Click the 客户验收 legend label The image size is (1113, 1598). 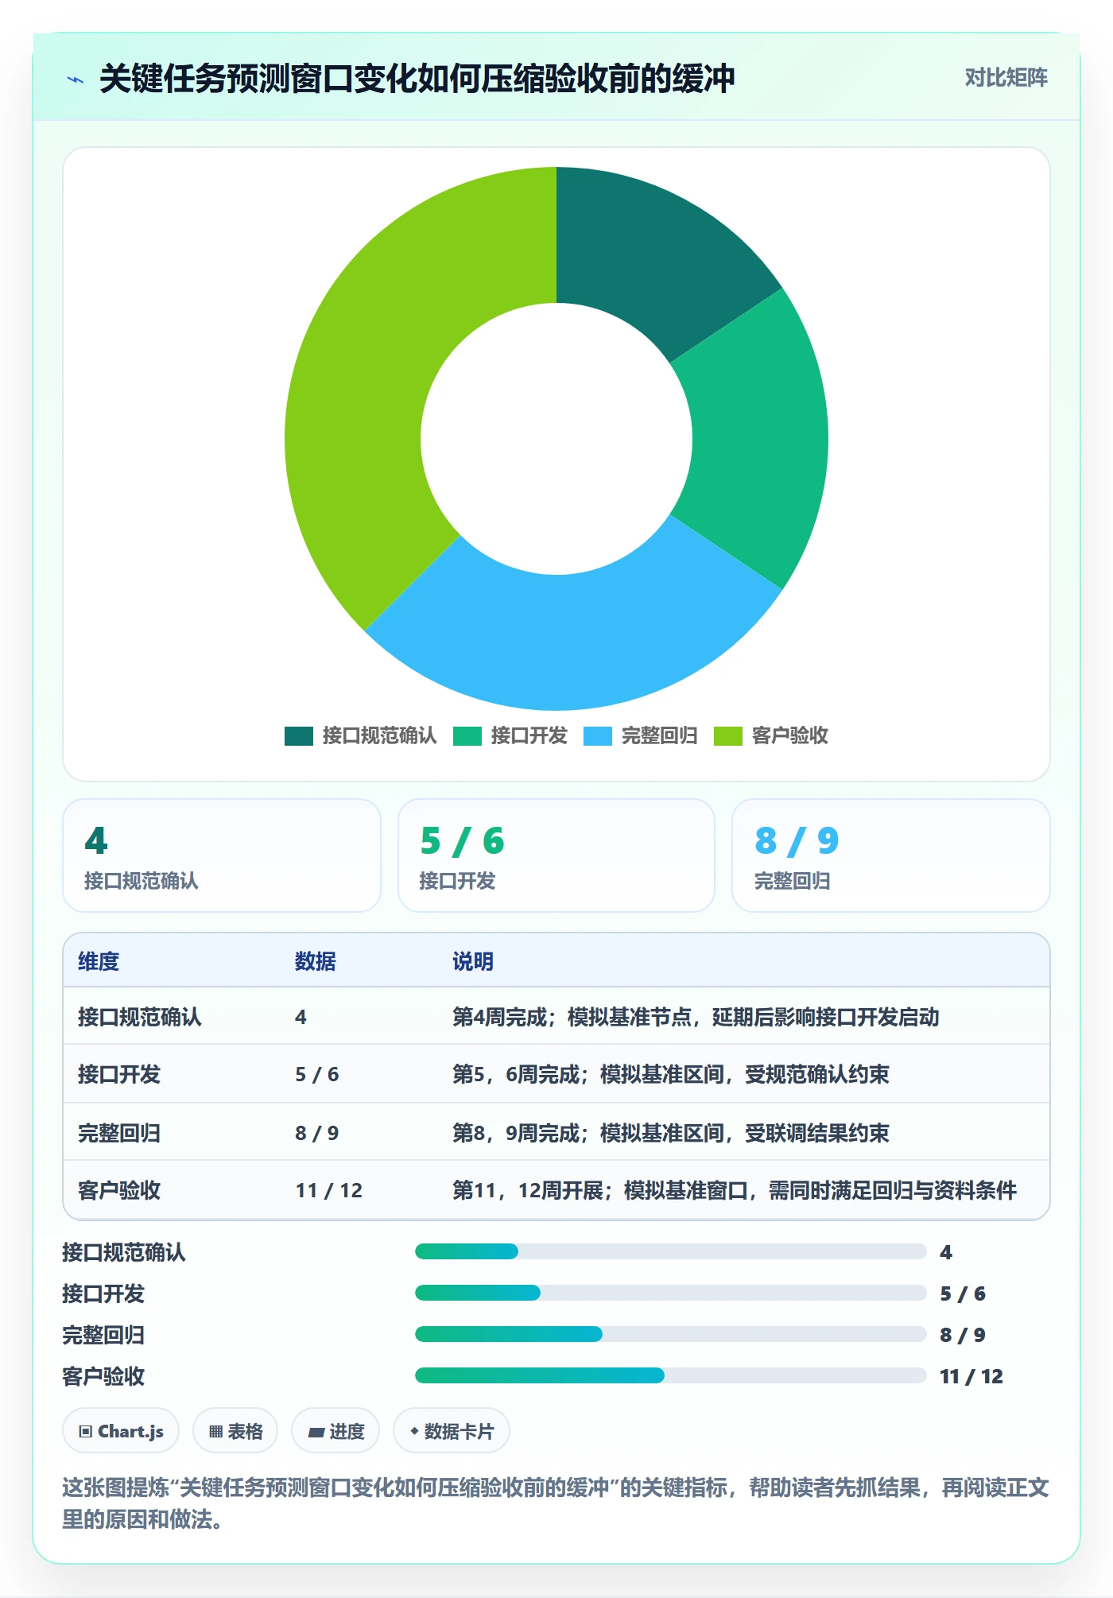point(789,736)
